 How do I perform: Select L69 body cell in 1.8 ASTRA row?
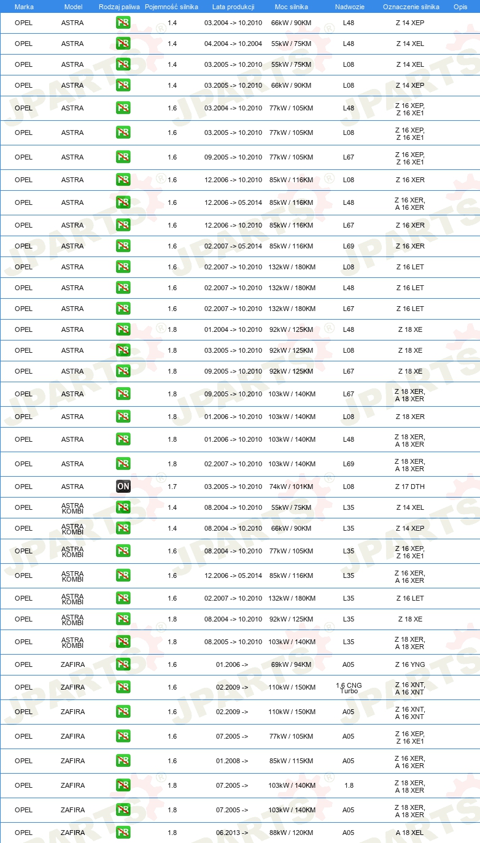point(349,464)
